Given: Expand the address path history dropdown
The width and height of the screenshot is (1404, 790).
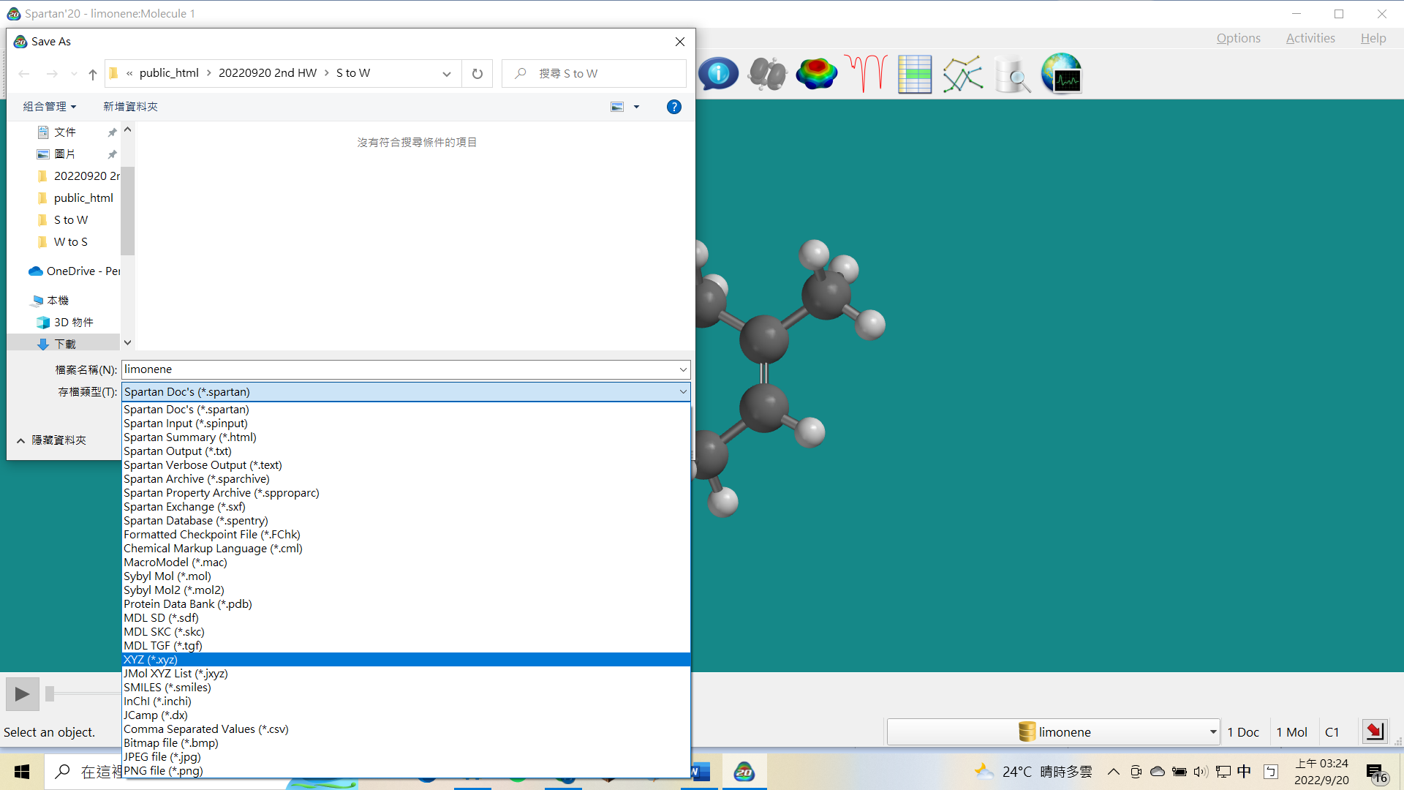Looking at the screenshot, I should (447, 73).
